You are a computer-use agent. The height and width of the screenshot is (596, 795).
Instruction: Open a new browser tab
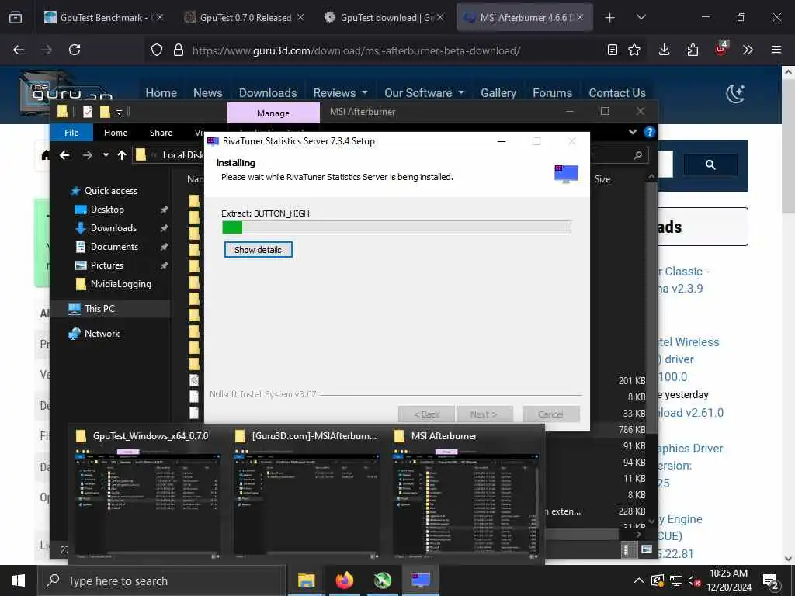pos(610,18)
